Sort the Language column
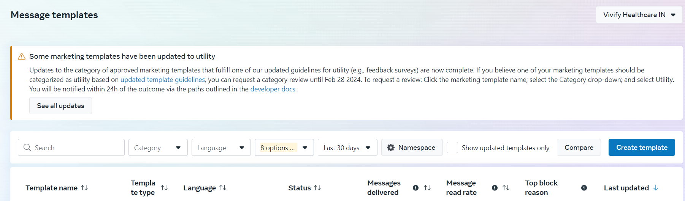The height and width of the screenshot is (201, 685). click(x=223, y=188)
